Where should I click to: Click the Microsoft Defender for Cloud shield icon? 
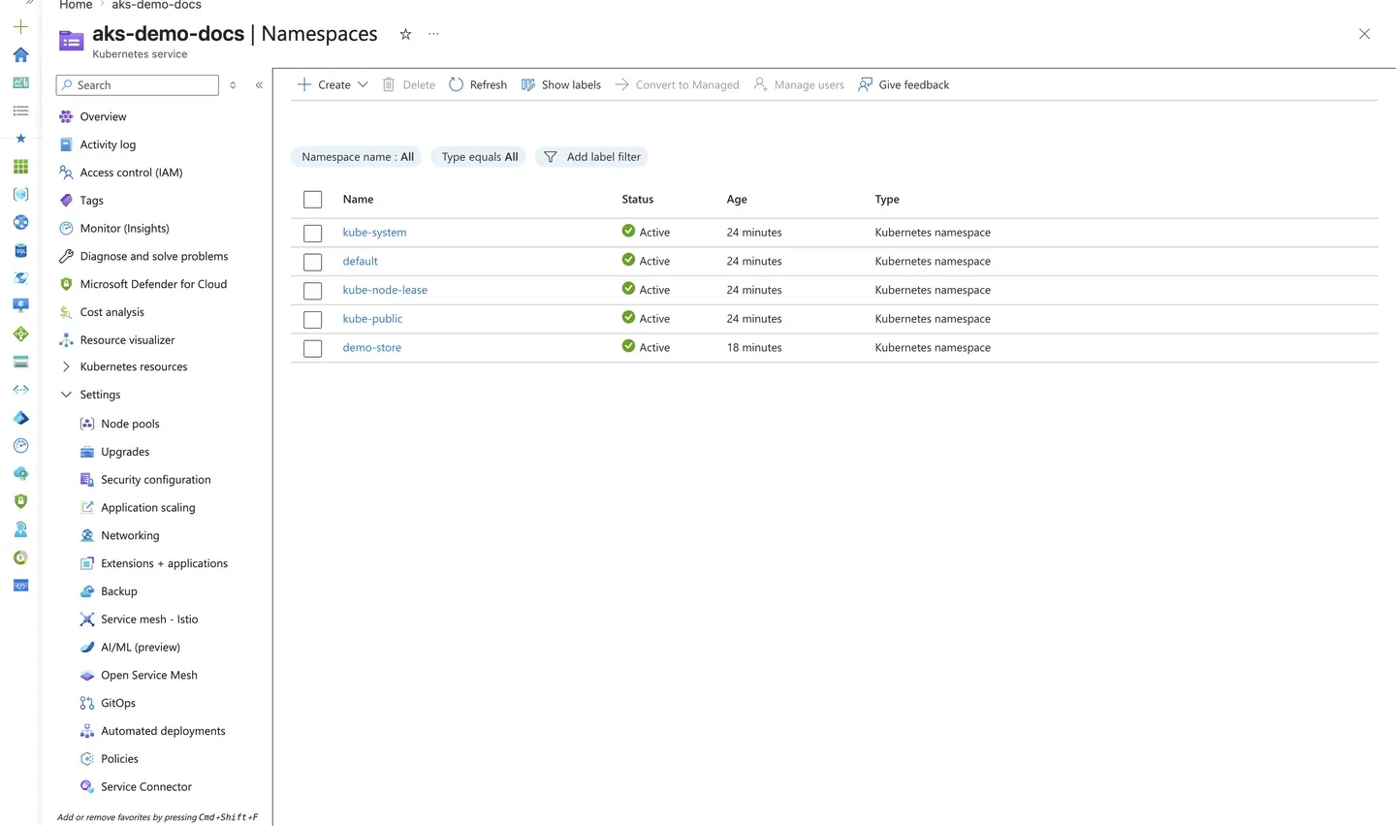(66, 284)
